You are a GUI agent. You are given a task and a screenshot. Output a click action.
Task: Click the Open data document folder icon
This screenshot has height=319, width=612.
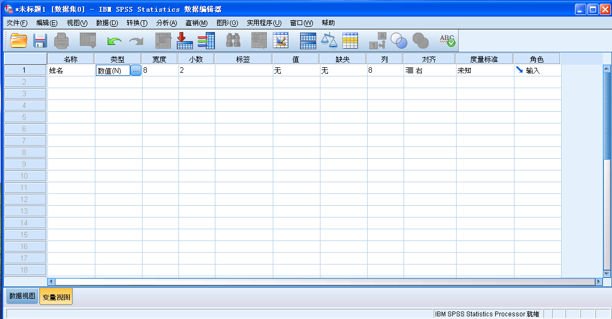[x=18, y=41]
